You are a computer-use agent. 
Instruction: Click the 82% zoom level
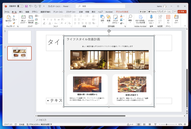coord(180,124)
